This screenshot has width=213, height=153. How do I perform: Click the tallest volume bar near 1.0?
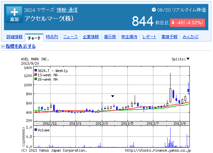click(x=170, y=137)
